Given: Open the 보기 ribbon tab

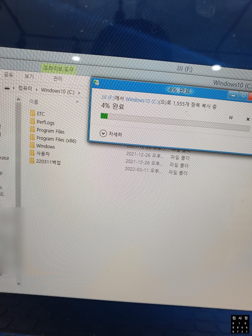Looking at the screenshot, I should tap(29, 76).
